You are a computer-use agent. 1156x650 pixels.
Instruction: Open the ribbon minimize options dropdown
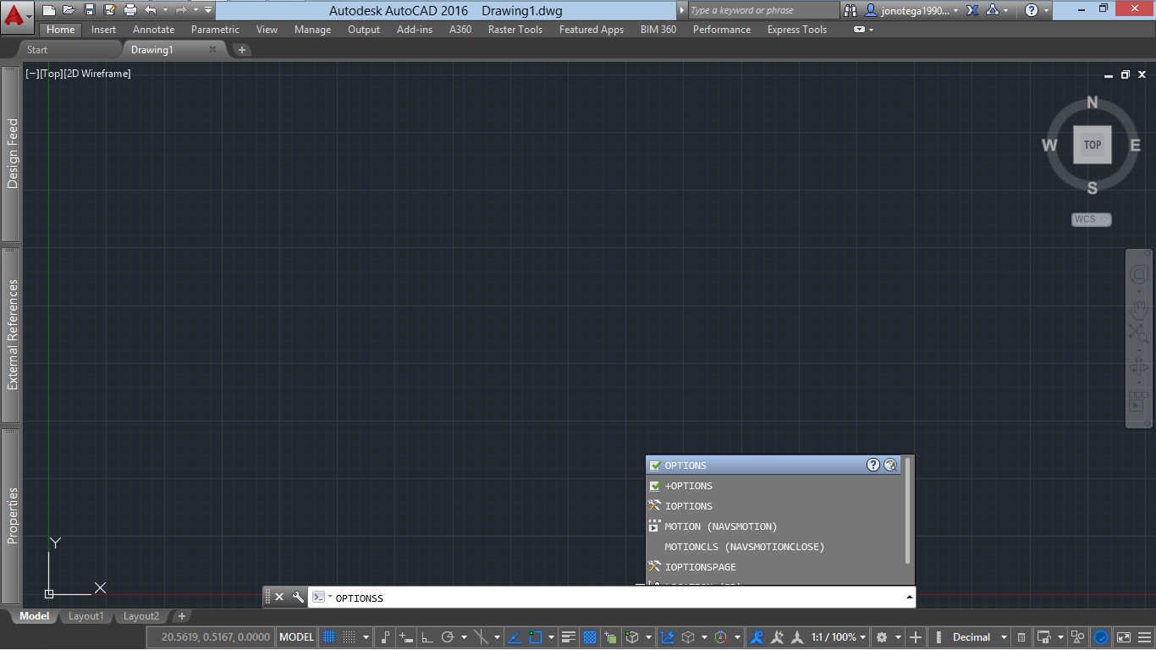pos(871,30)
